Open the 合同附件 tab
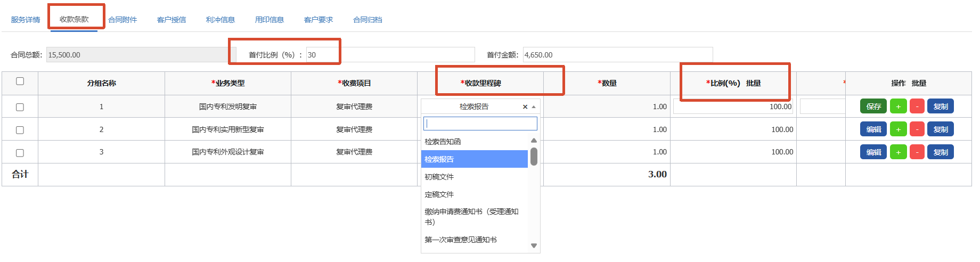 pyautogui.click(x=123, y=20)
